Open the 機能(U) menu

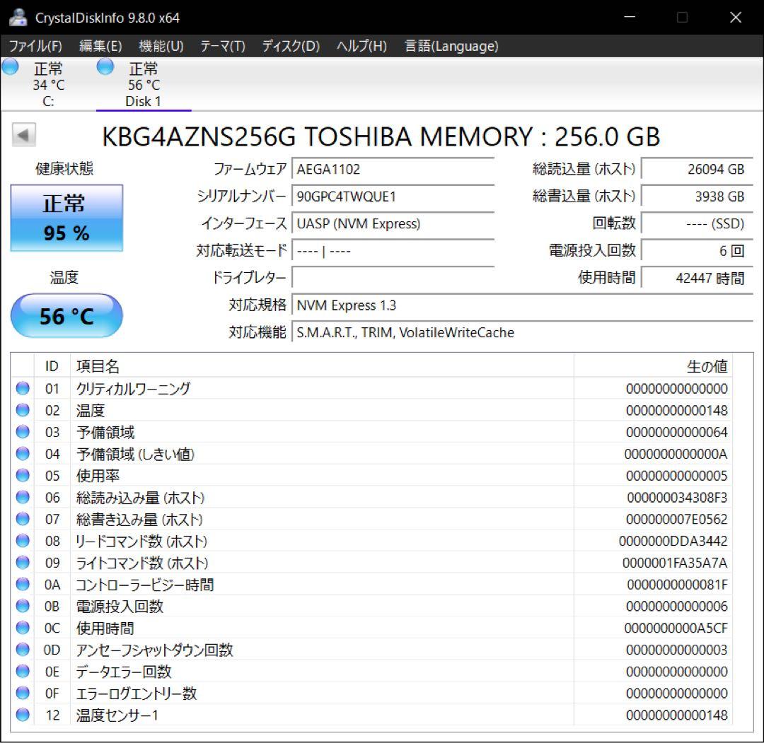(161, 46)
